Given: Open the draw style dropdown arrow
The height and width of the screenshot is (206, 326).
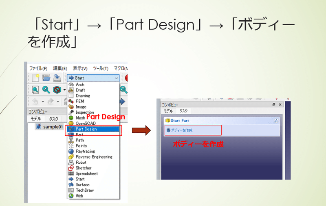Looking at the screenshot, I should (x=64, y=90).
